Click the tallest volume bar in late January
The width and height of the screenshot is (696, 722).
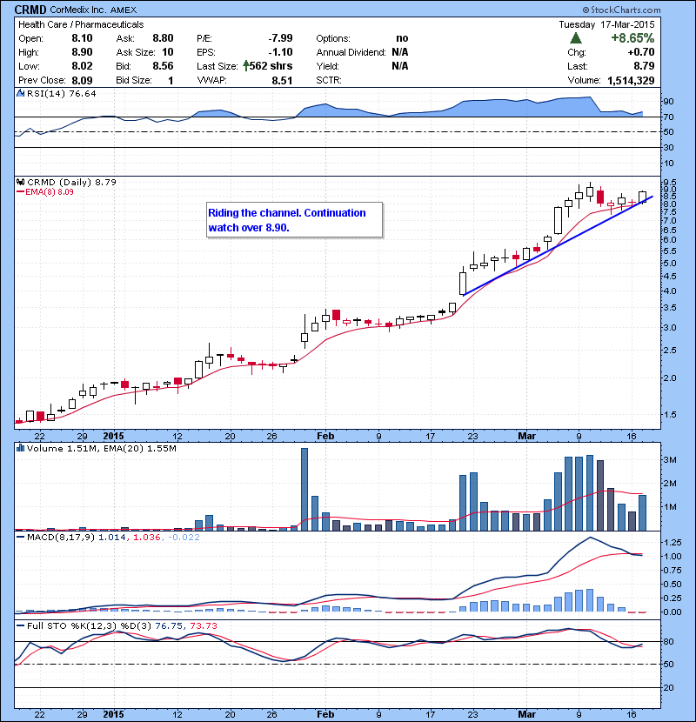point(304,489)
